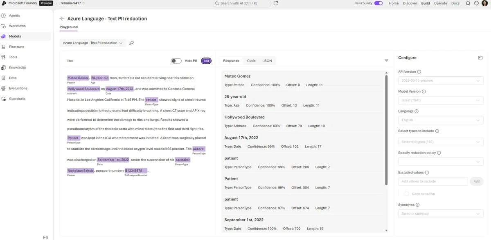
Task: Click the Microsoft Foundry logo
Action: click(x=4, y=3)
